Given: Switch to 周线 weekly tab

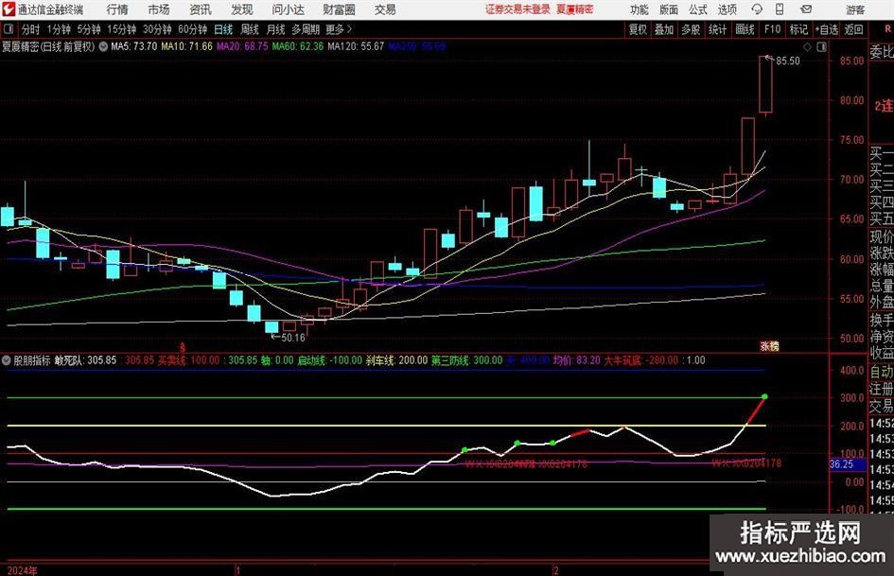Looking at the screenshot, I should point(250,29).
